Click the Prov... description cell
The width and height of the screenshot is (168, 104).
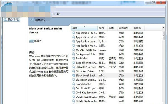coord(102,50)
